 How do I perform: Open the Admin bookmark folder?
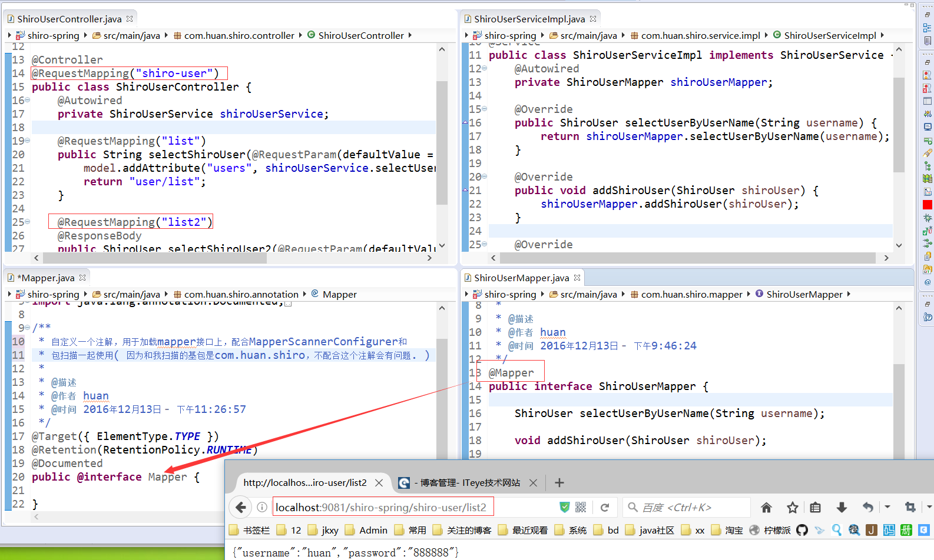[366, 530]
